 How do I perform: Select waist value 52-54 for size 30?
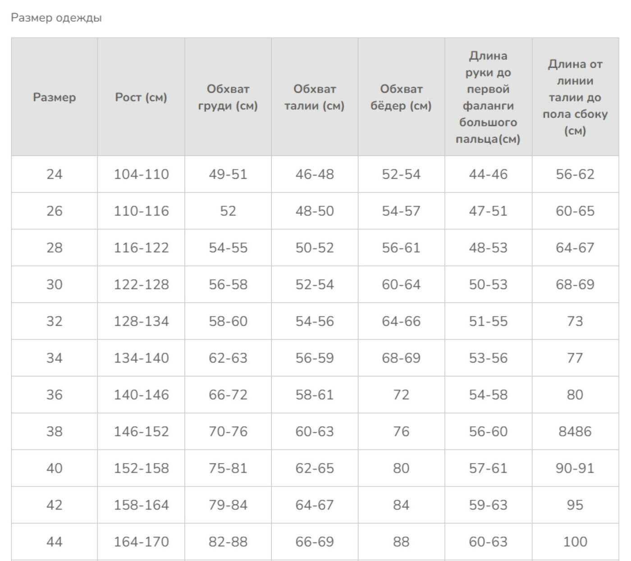[315, 285]
